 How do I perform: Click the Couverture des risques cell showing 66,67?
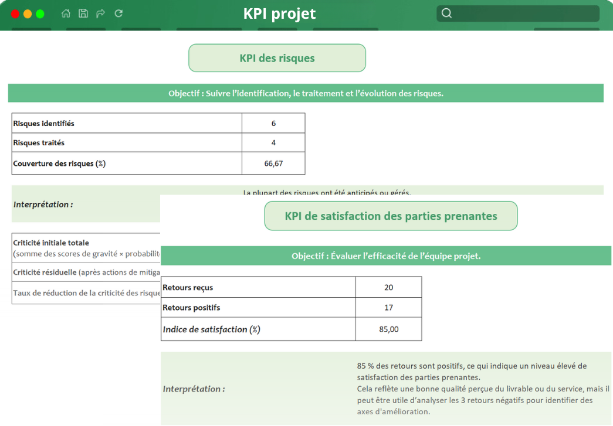(x=273, y=163)
